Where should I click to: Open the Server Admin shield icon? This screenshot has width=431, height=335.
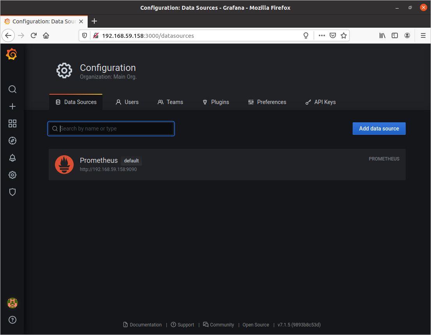tap(12, 192)
